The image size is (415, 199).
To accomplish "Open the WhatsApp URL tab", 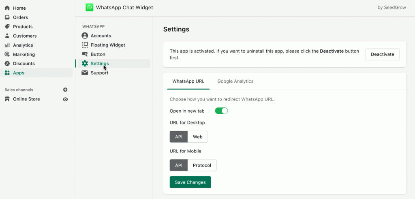I will (188, 81).
